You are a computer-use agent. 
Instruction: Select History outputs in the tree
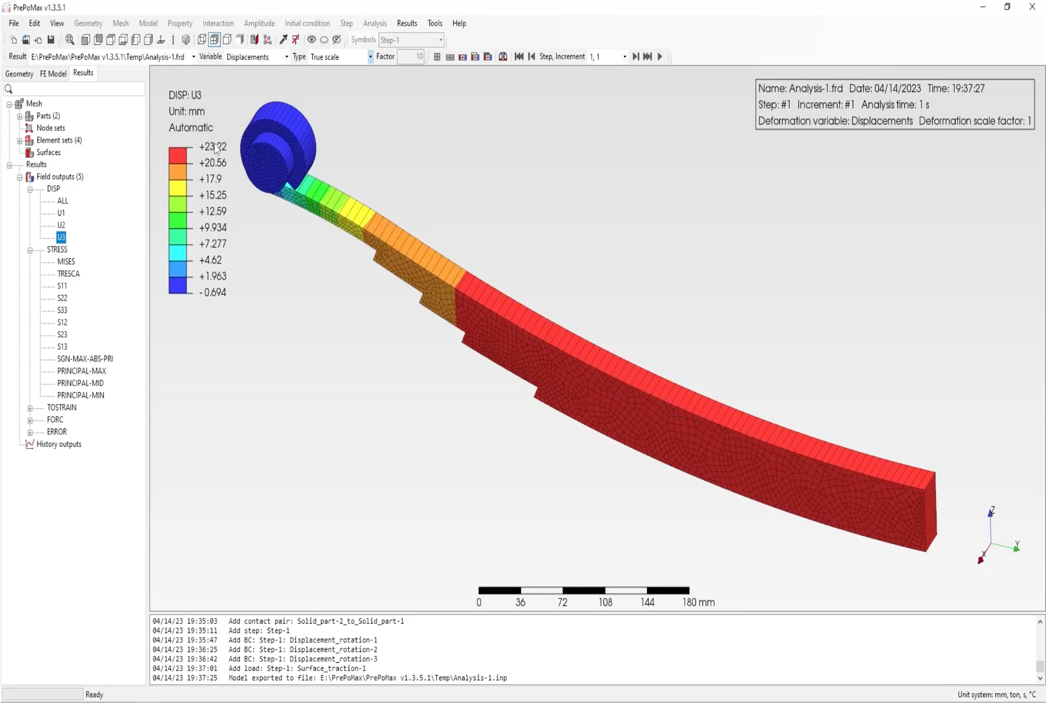[59, 444]
